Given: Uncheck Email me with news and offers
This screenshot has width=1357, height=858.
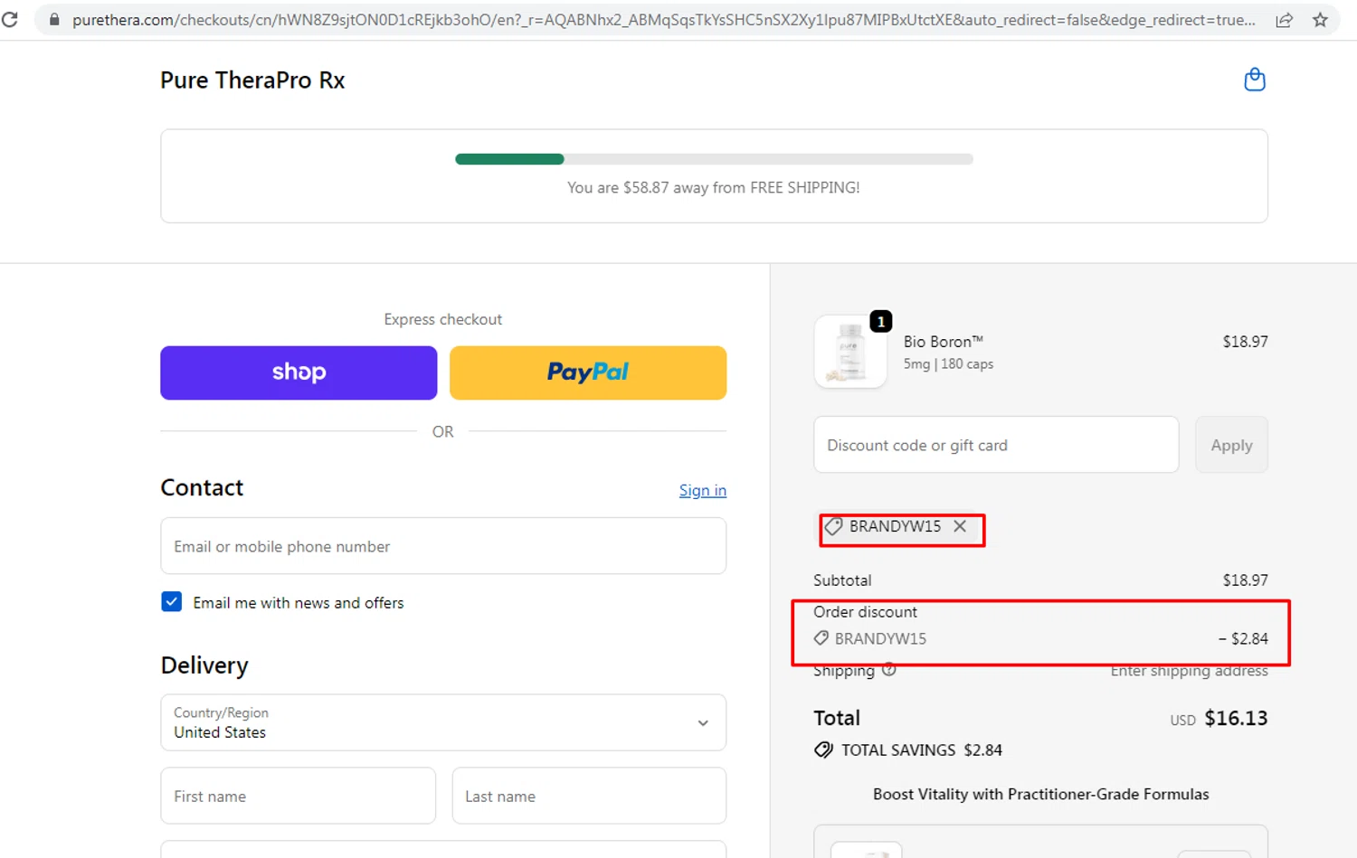Looking at the screenshot, I should pyautogui.click(x=171, y=602).
